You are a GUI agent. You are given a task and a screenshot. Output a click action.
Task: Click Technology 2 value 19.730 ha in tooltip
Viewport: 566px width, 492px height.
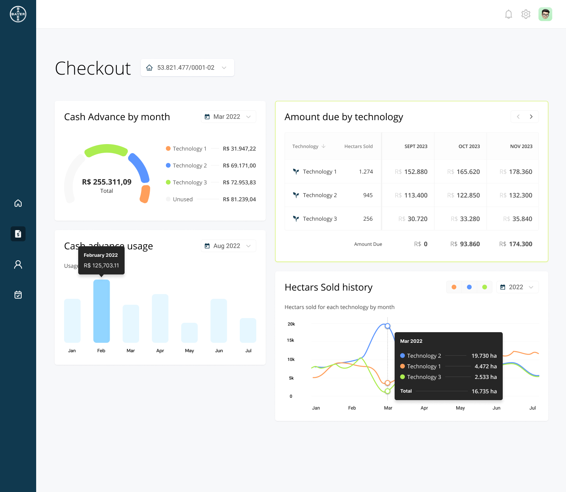[484, 356]
